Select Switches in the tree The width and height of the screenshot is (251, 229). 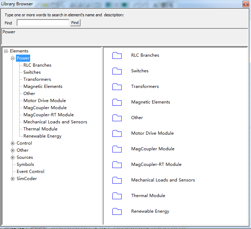pos(32,72)
